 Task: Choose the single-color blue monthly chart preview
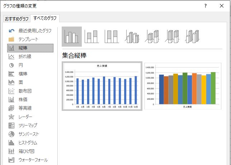[102, 86]
